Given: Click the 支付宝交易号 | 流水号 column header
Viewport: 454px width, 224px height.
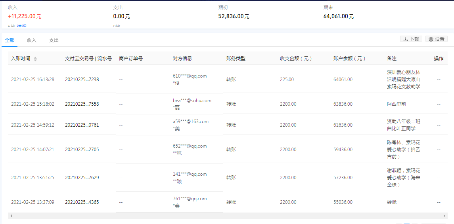Looking at the screenshot, I should click(88, 59).
